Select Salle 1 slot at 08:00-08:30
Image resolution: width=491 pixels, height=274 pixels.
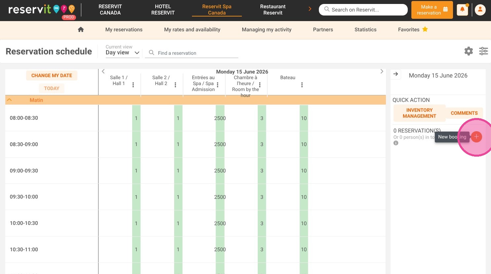point(136,118)
